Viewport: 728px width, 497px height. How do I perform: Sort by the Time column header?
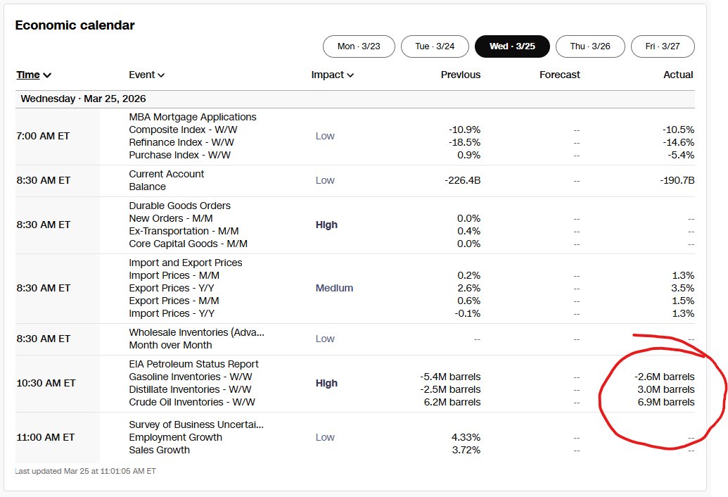point(34,75)
